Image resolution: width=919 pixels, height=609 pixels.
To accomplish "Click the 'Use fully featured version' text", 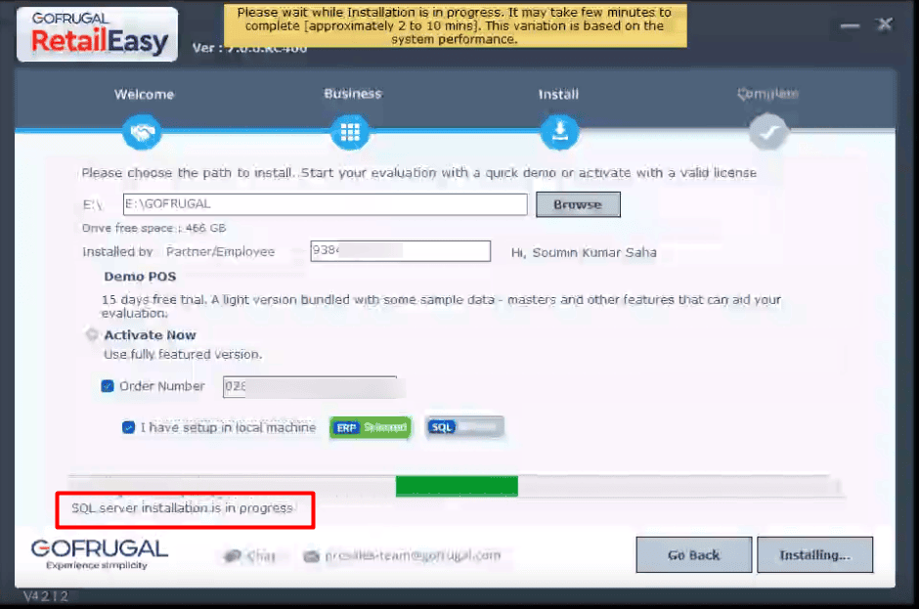I will click(x=182, y=355).
